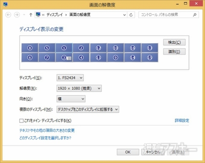Open the 複数のディスプレイ dropdown
The height and width of the screenshot is (163, 205).
88,109
